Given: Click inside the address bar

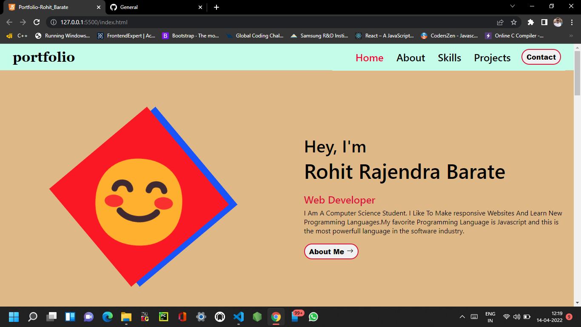Looking at the screenshot, I should (170, 22).
